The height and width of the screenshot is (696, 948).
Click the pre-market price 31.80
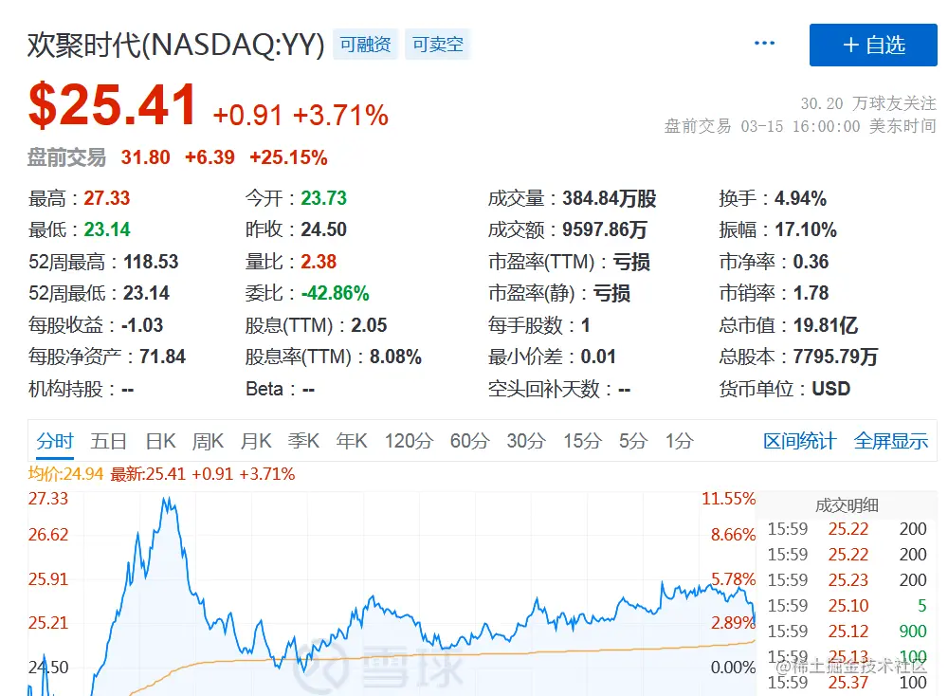click(x=145, y=157)
